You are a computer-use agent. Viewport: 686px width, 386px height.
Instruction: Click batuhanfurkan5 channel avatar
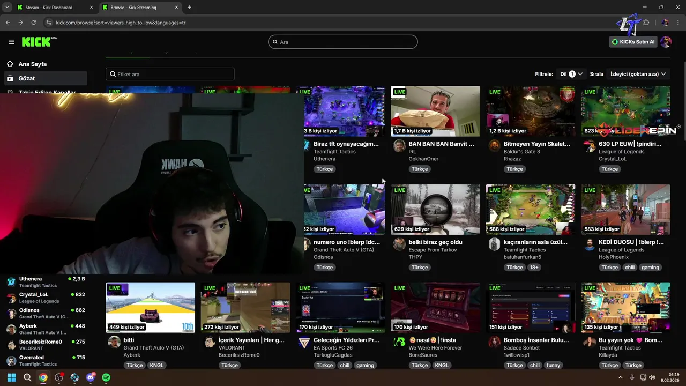tap(495, 244)
